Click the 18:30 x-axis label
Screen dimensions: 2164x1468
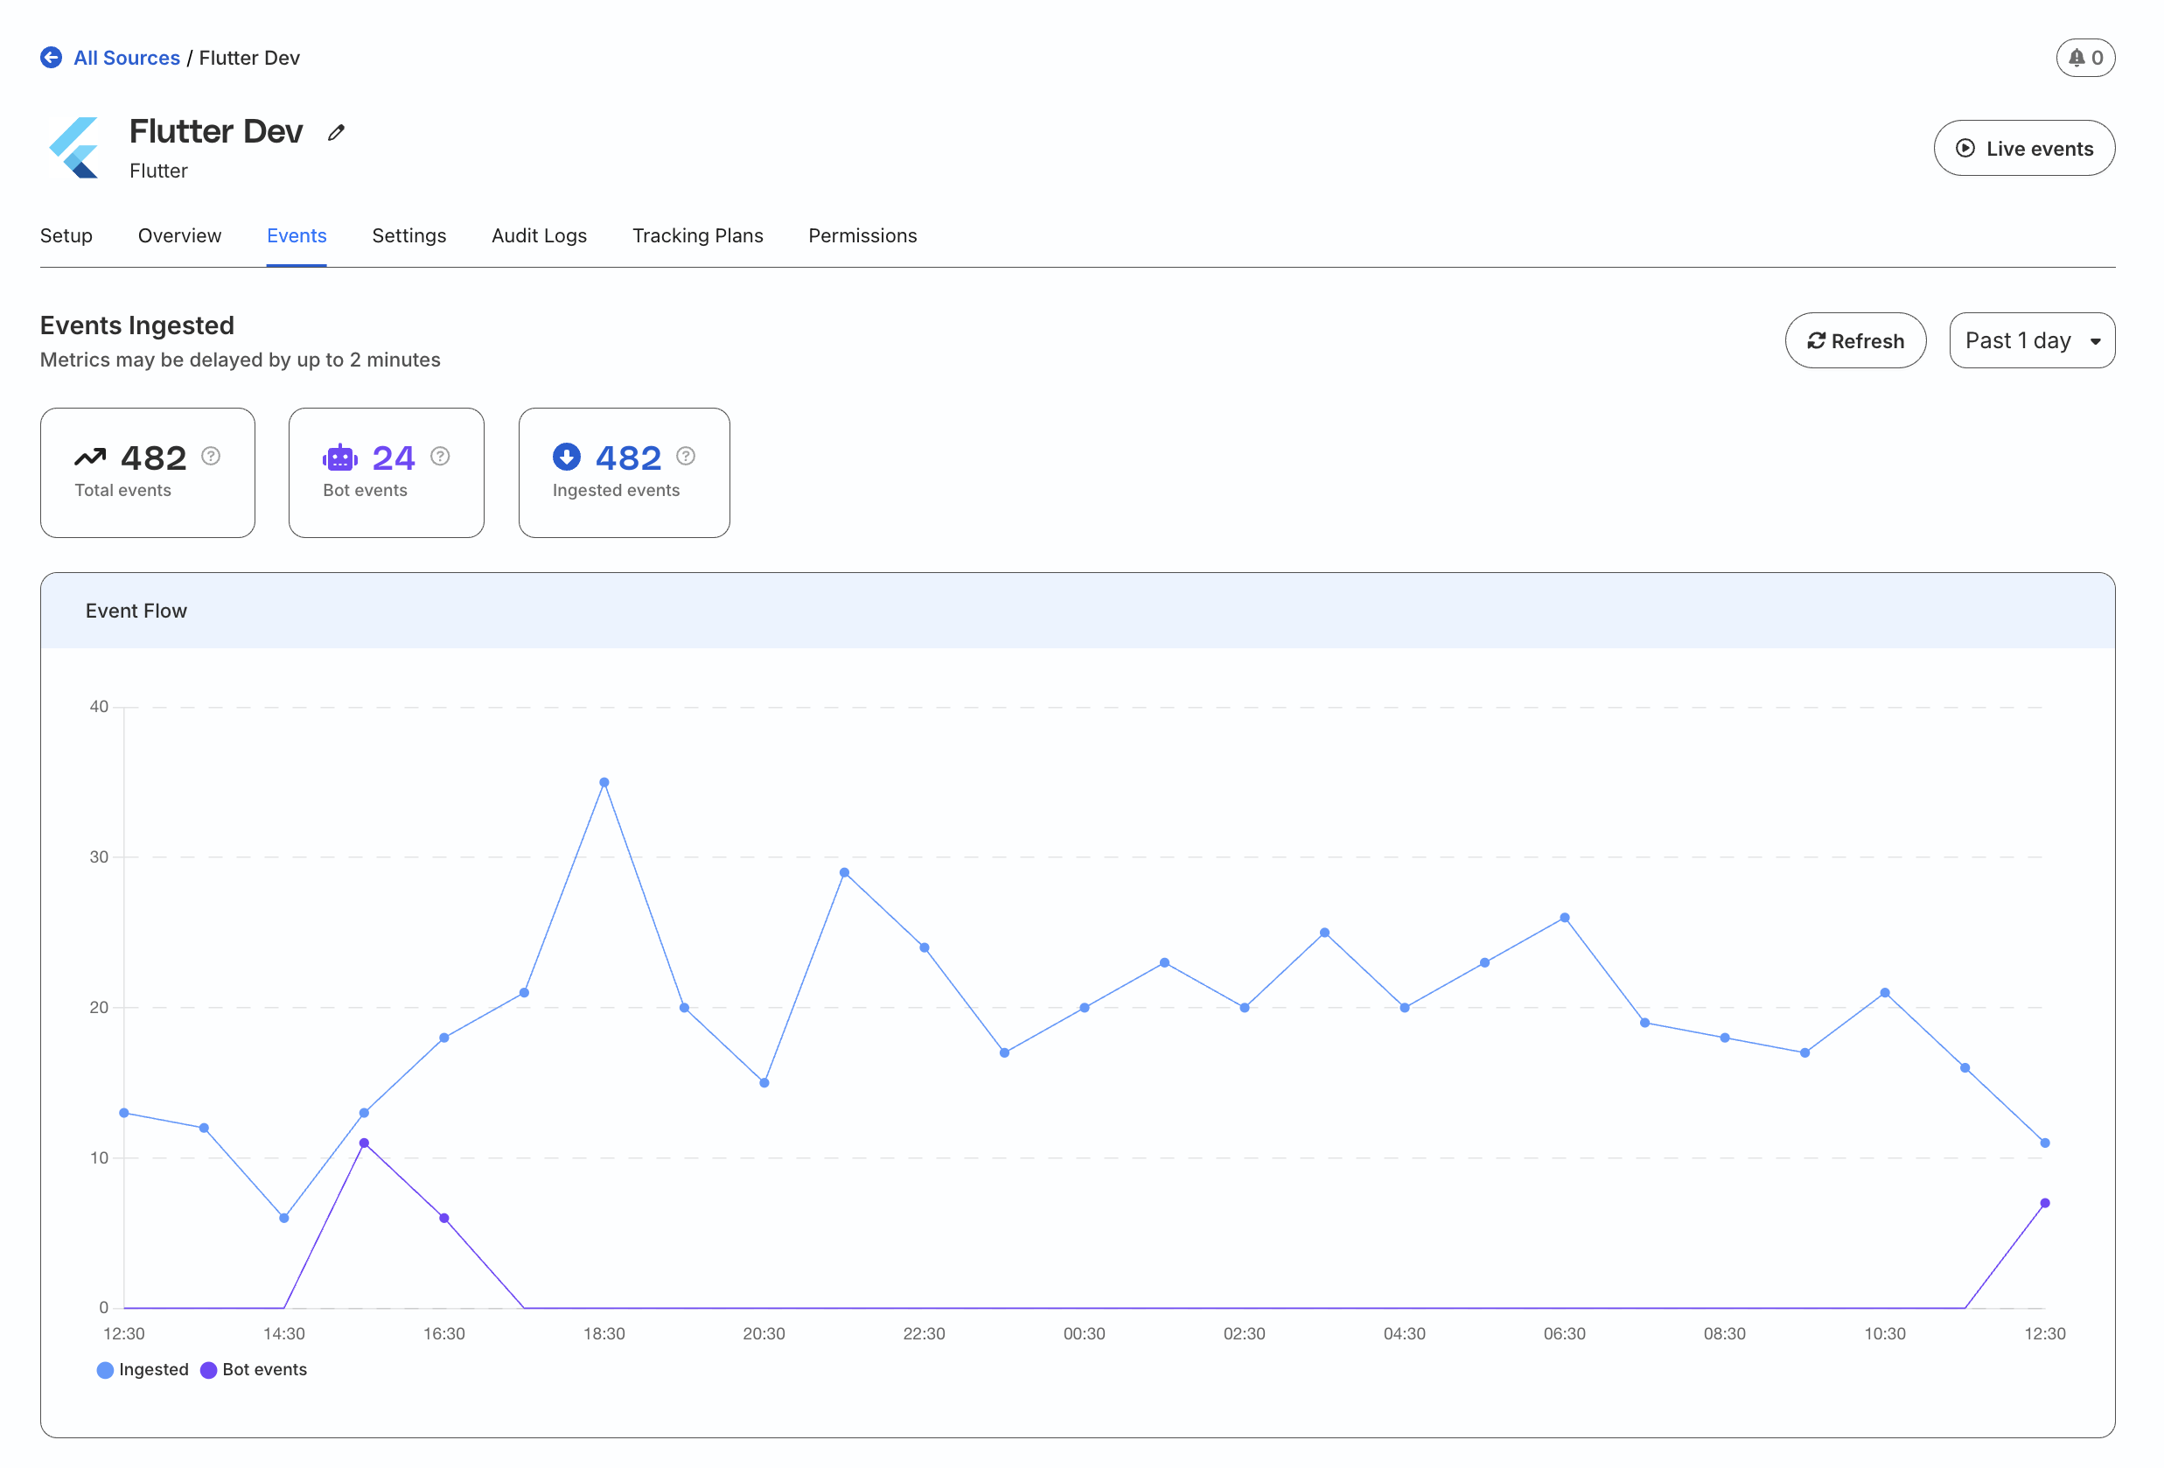pos(604,1334)
